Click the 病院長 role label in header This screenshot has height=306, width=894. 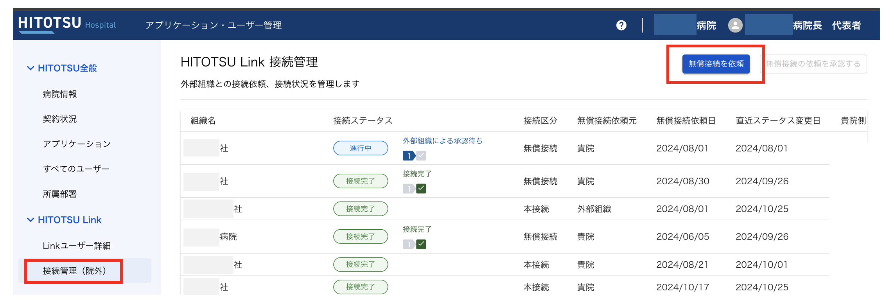tap(807, 25)
